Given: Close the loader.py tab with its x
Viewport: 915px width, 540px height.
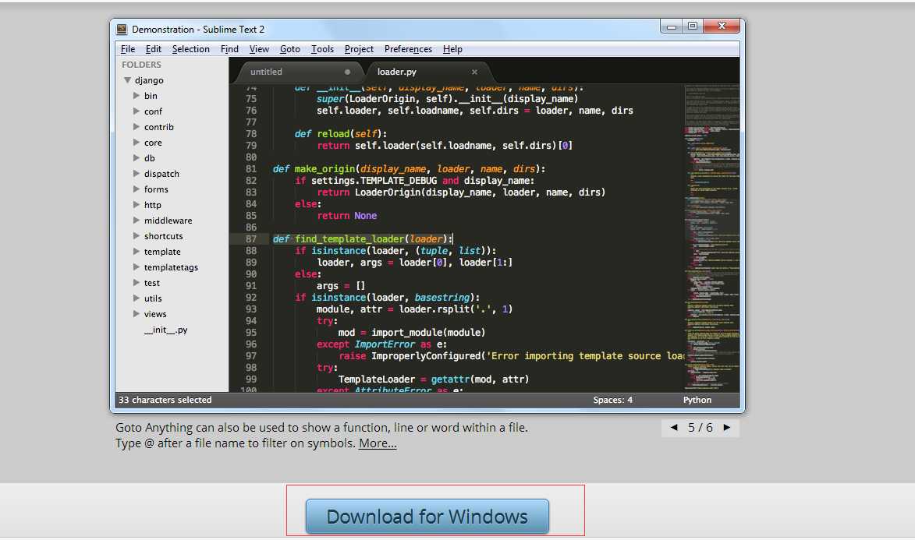Looking at the screenshot, I should coord(474,72).
